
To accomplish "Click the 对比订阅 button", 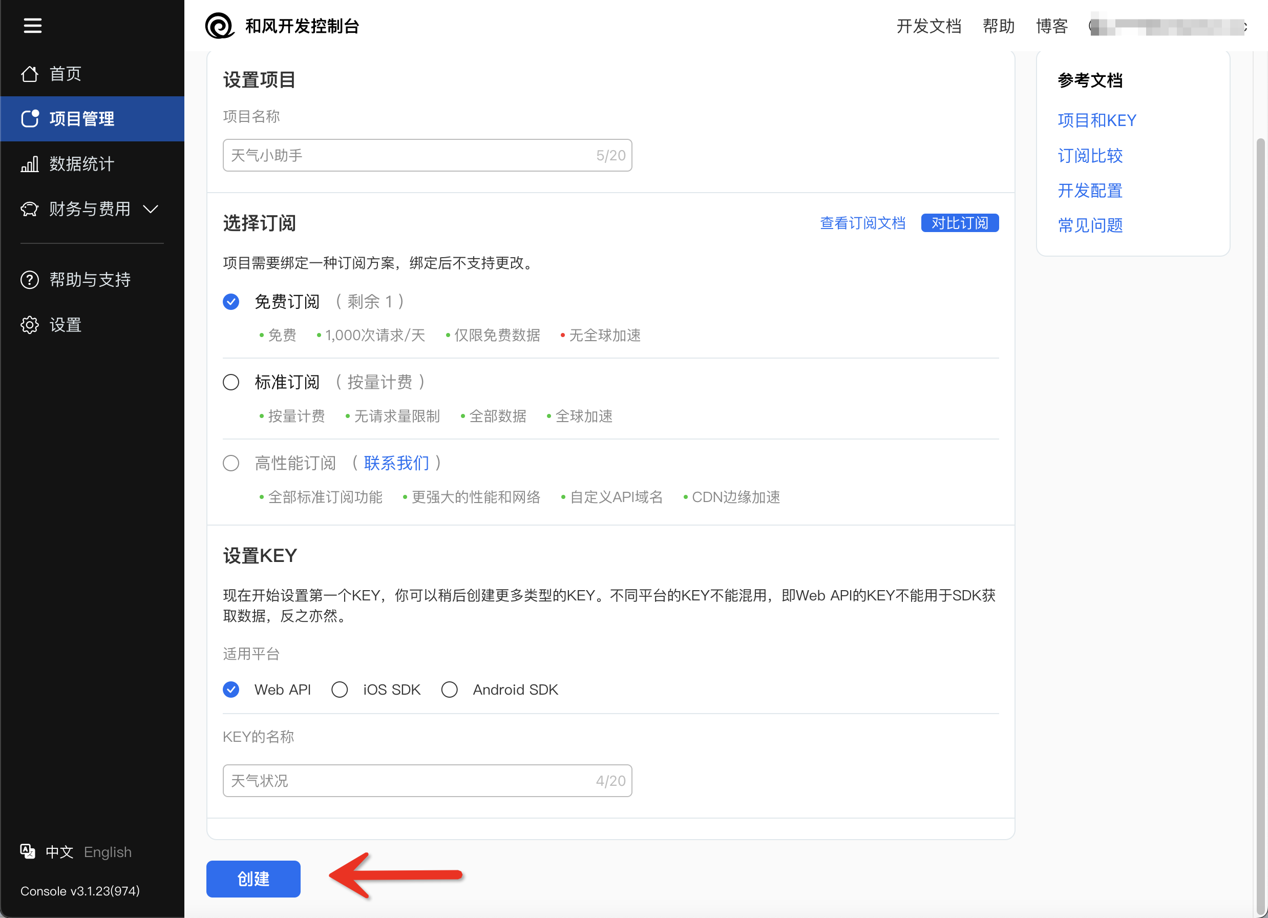I will tap(959, 223).
